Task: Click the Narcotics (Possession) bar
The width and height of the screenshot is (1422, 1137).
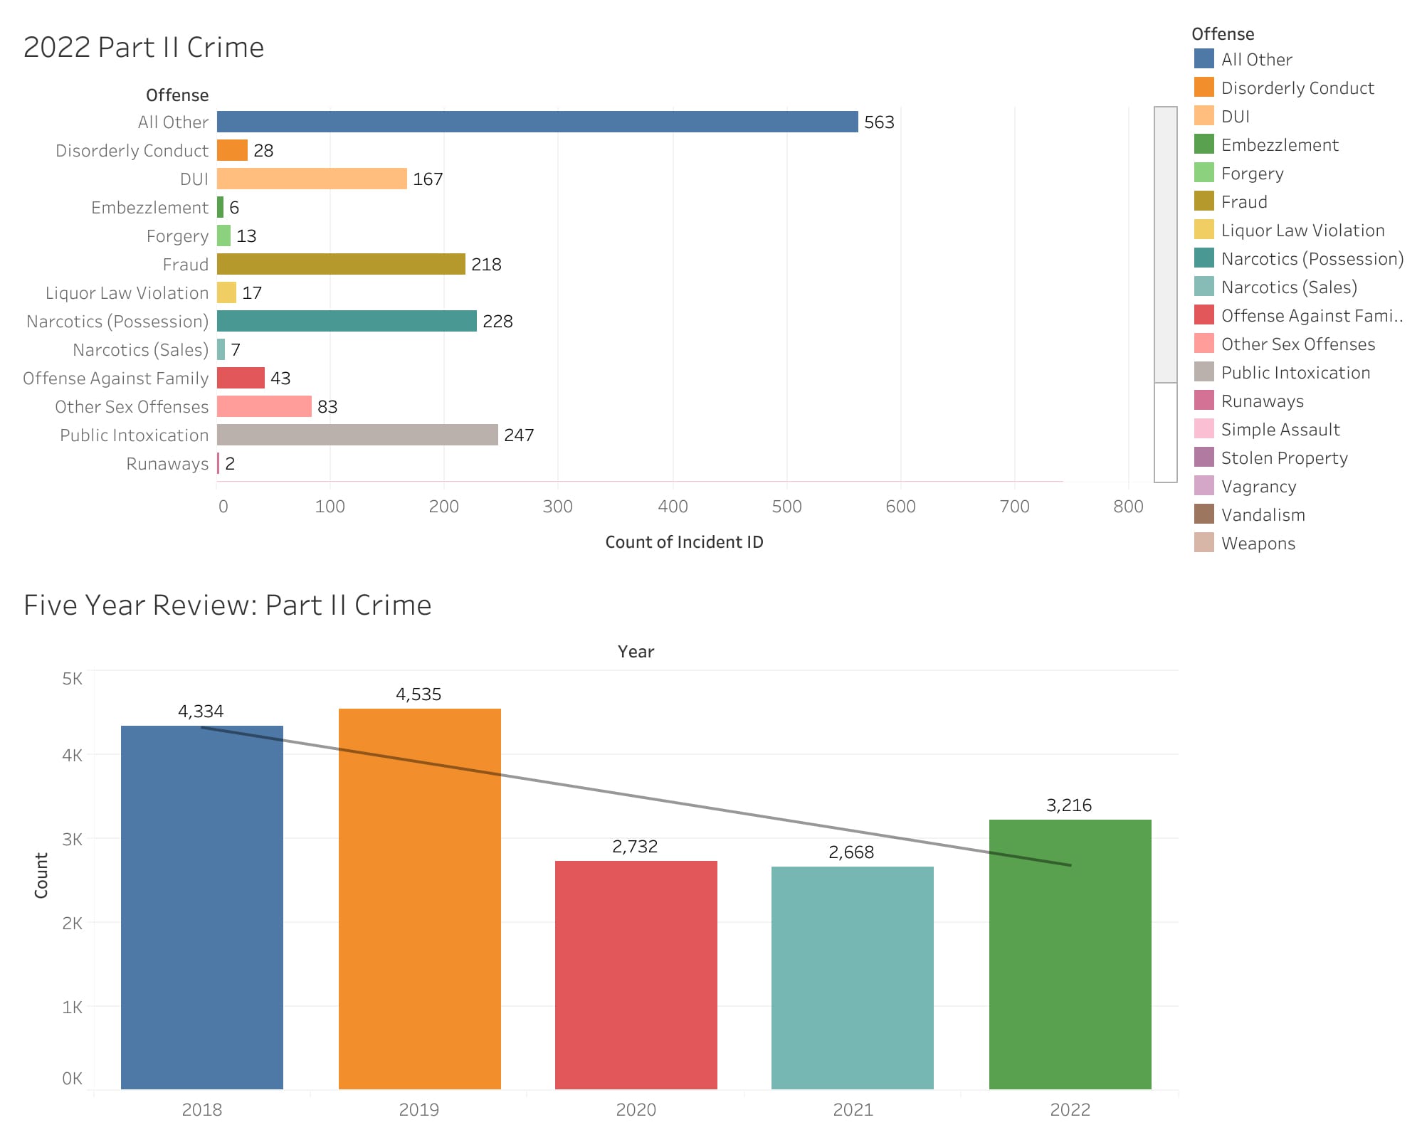Action: [346, 321]
